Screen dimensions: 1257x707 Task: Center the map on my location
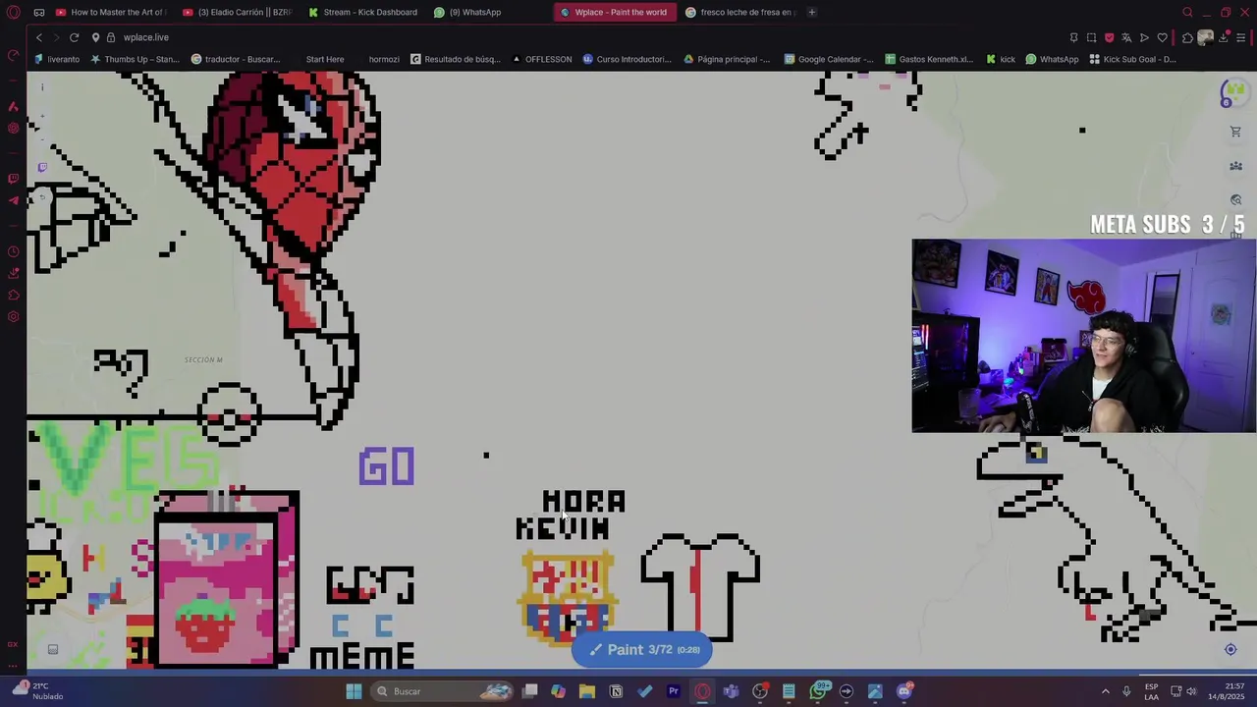1230,649
